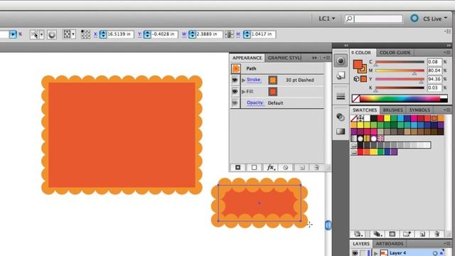Open the Swatches panel flyout menu
455x256 pixels.
pos(447,110)
